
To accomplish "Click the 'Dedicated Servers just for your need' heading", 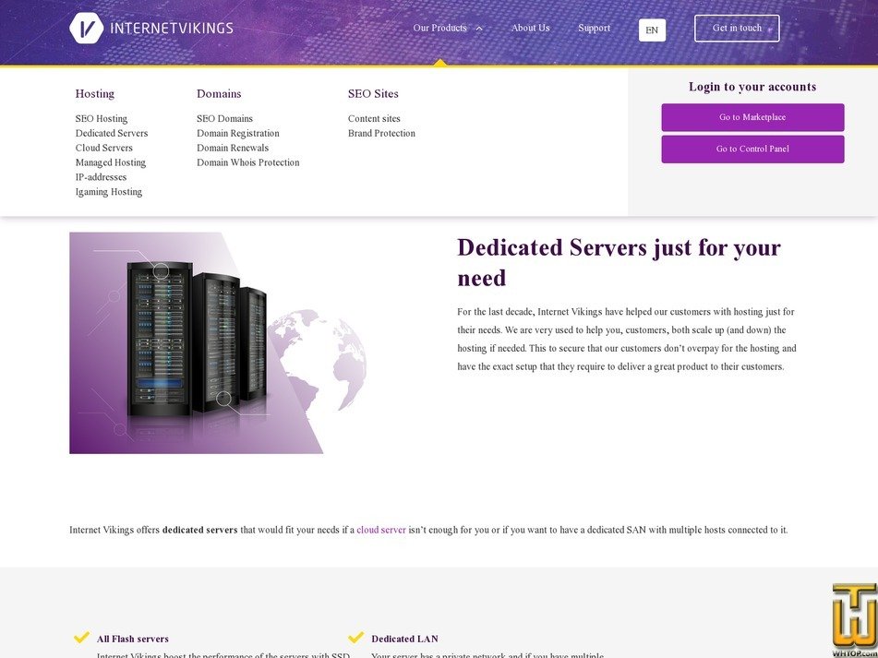I will tap(619, 262).
